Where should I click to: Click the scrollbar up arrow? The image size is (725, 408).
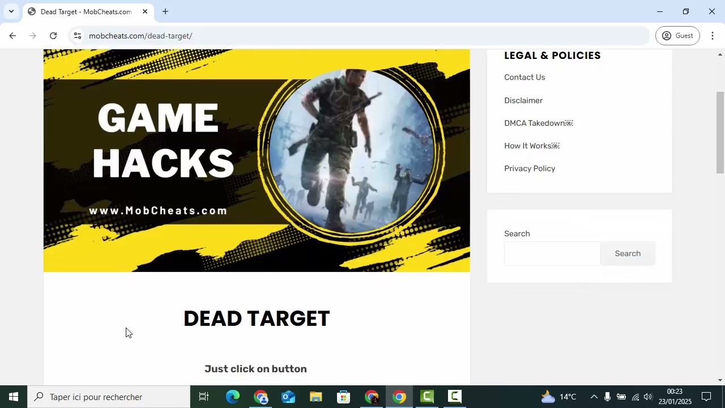pos(720,54)
